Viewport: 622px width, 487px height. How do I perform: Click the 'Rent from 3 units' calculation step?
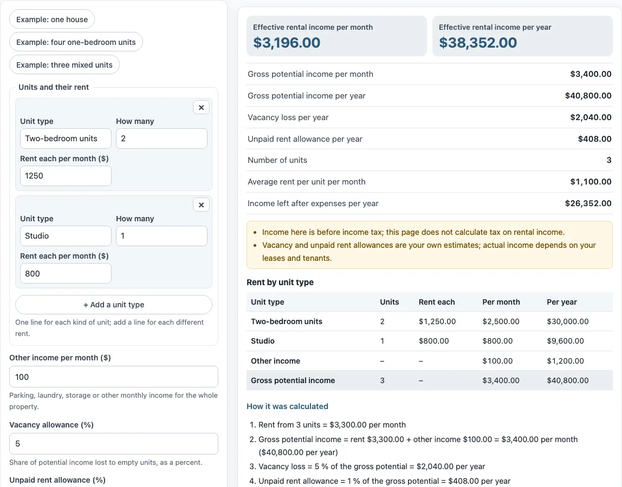332,425
